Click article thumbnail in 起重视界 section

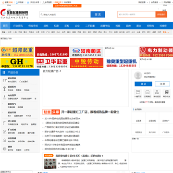pos(50,164)
